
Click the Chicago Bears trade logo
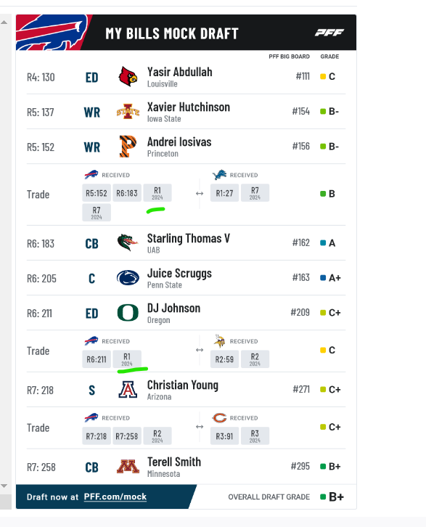[x=219, y=418]
